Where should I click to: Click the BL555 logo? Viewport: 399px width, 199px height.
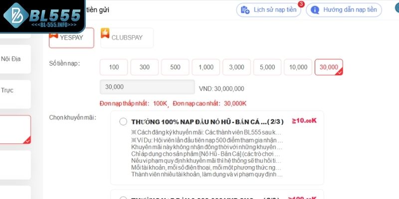(x=42, y=16)
